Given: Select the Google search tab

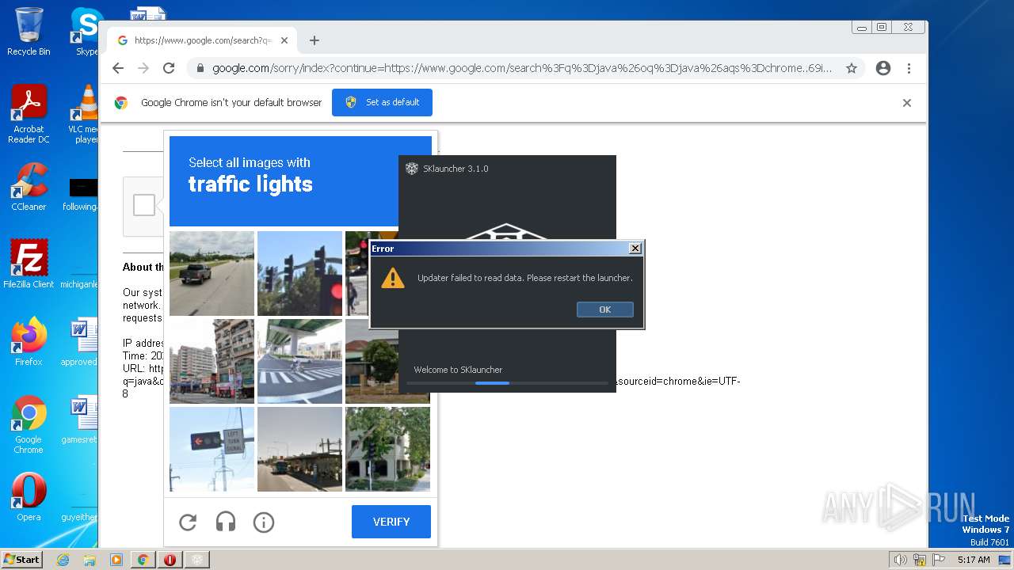Looking at the screenshot, I should [x=202, y=40].
